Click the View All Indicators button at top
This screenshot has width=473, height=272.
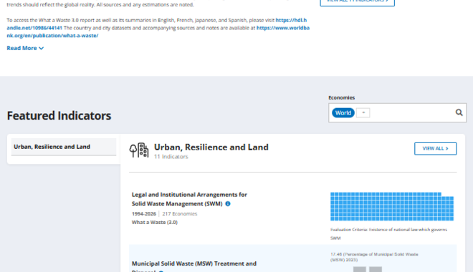[357, 2]
